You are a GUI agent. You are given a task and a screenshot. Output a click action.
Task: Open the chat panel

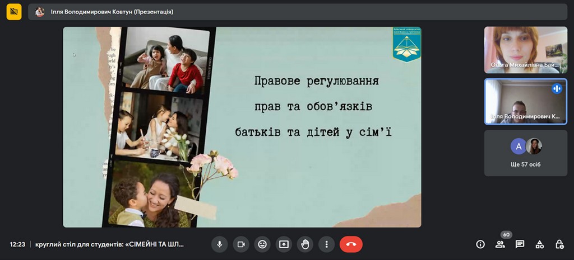point(520,244)
